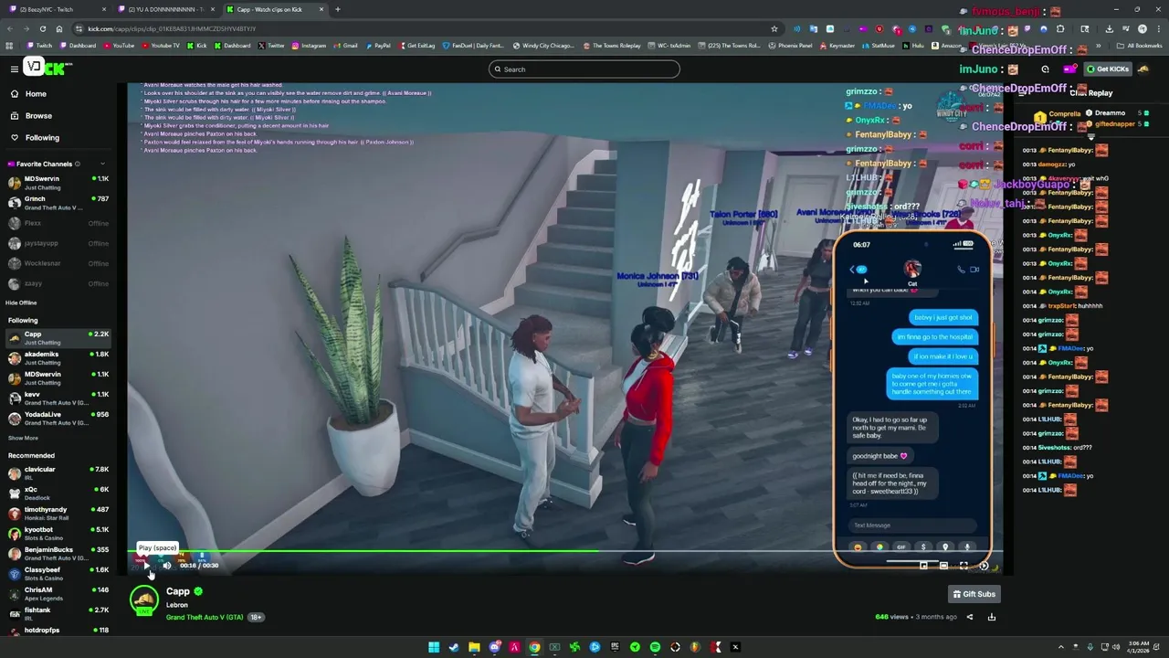Open the Capp channel name link
1169x658 pixels.
click(x=178, y=592)
